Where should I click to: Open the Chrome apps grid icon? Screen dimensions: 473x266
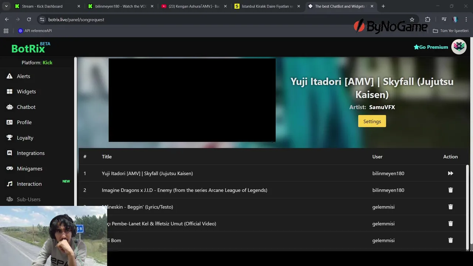point(6,31)
